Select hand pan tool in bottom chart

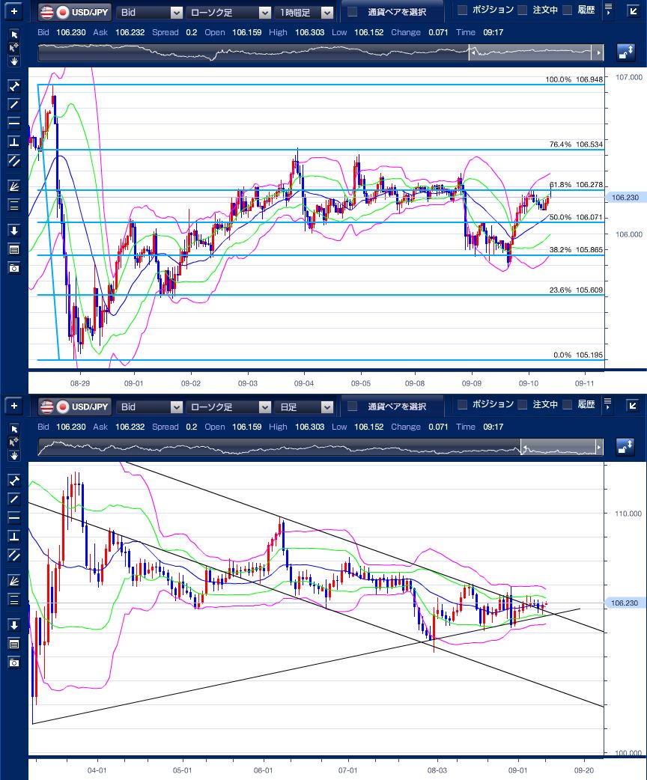tap(13, 454)
